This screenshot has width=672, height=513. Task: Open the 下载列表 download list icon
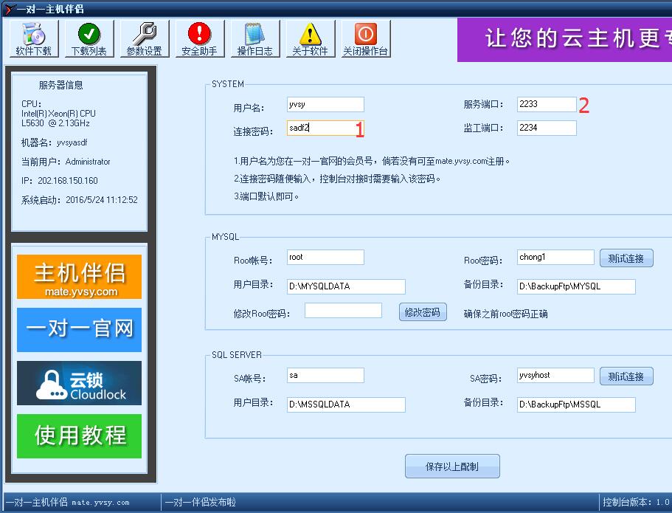coord(89,39)
